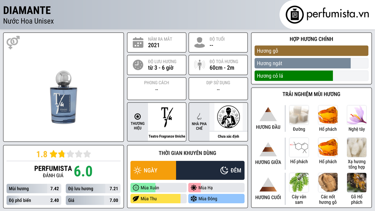Viewport: 375px width, 211px height.
Task: Select the molecule-diagram Hổ phách note image
Action: coord(299,147)
